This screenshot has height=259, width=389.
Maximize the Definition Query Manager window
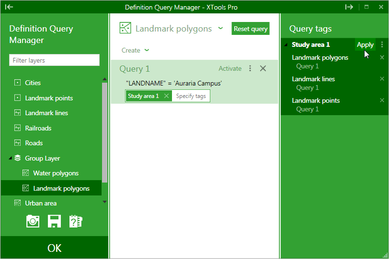tap(366, 7)
